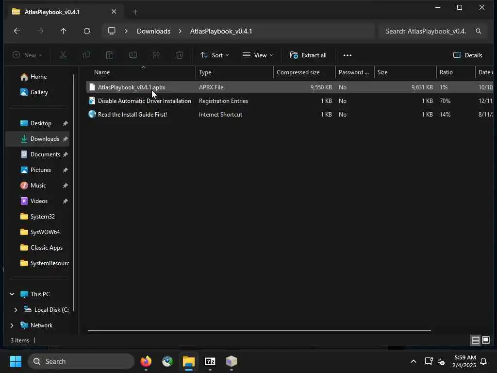Collapse the This PC tree node
This screenshot has height=373, width=497.
pos(12,294)
